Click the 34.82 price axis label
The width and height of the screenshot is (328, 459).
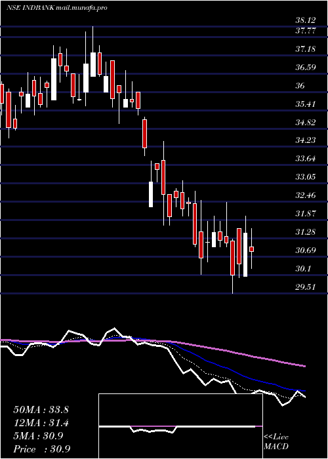[306, 123]
